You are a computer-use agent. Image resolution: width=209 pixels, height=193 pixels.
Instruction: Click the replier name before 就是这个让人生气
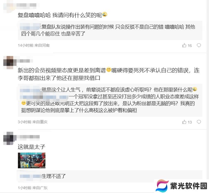coord(30,90)
